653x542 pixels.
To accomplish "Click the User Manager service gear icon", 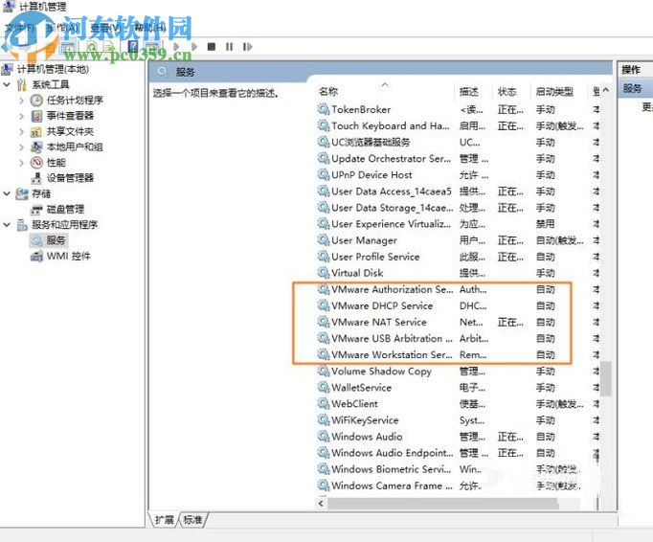I will tap(324, 240).
